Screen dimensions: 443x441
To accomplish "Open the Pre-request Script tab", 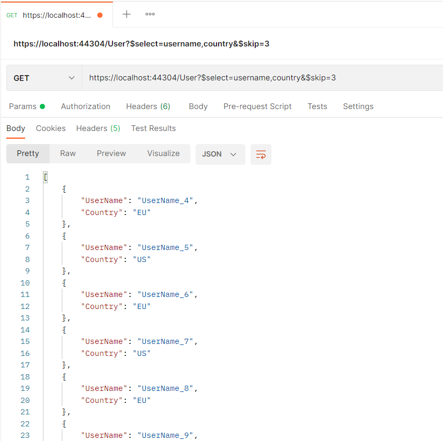I will pos(257,106).
